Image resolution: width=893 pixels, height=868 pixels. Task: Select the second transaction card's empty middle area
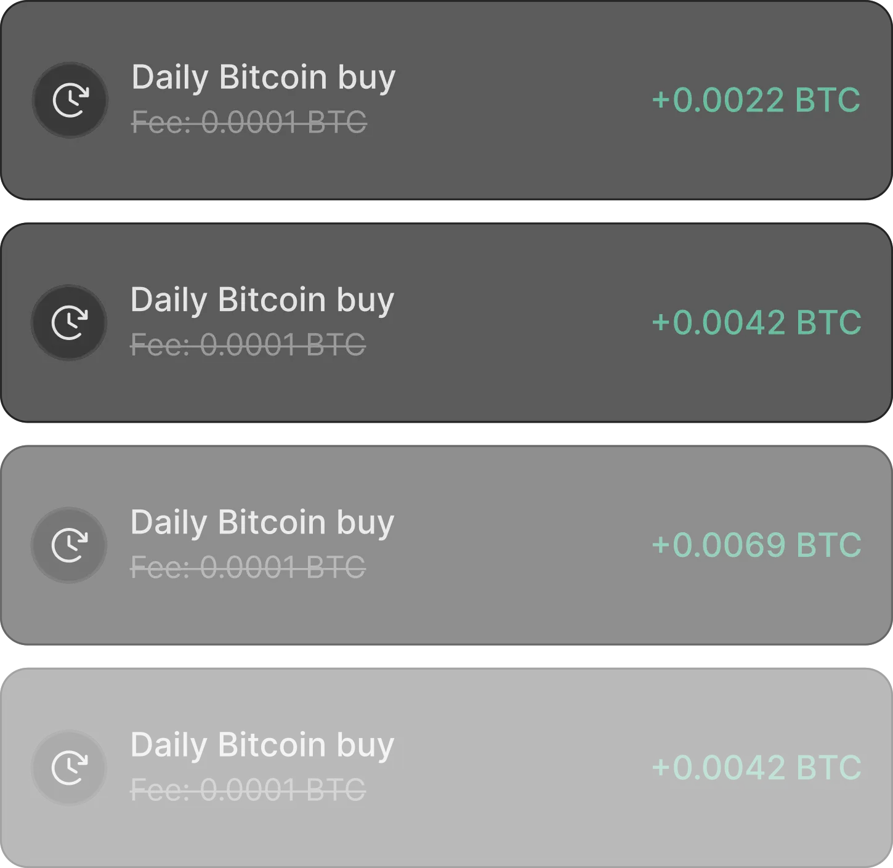[523, 323]
